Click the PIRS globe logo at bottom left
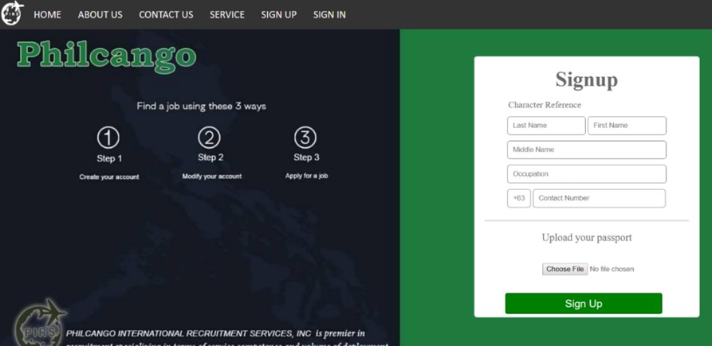The image size is (712, 346). pyautogui.click(x=38, y=322)
